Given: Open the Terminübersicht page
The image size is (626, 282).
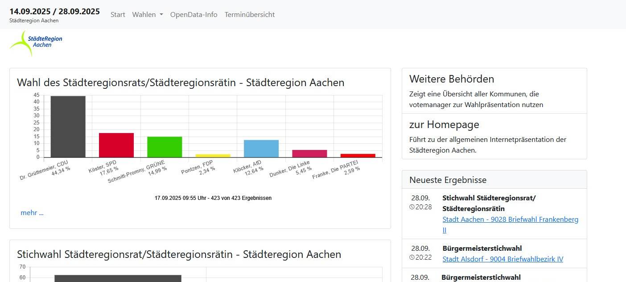Looking at the screenshot, I should point(249,14).
